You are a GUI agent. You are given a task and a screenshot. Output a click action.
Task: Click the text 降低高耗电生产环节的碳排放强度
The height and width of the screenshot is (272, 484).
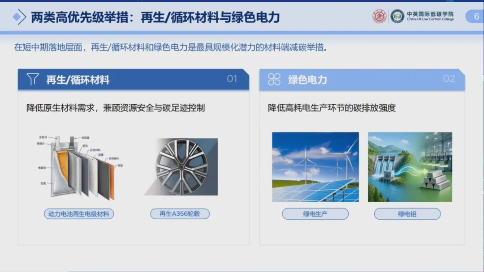332,108
